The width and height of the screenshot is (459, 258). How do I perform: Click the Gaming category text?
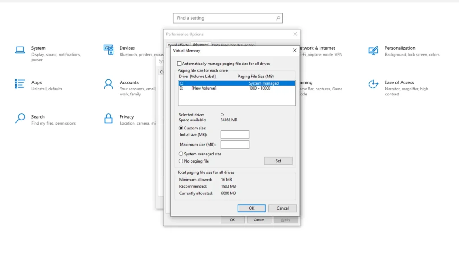(306, 82)
